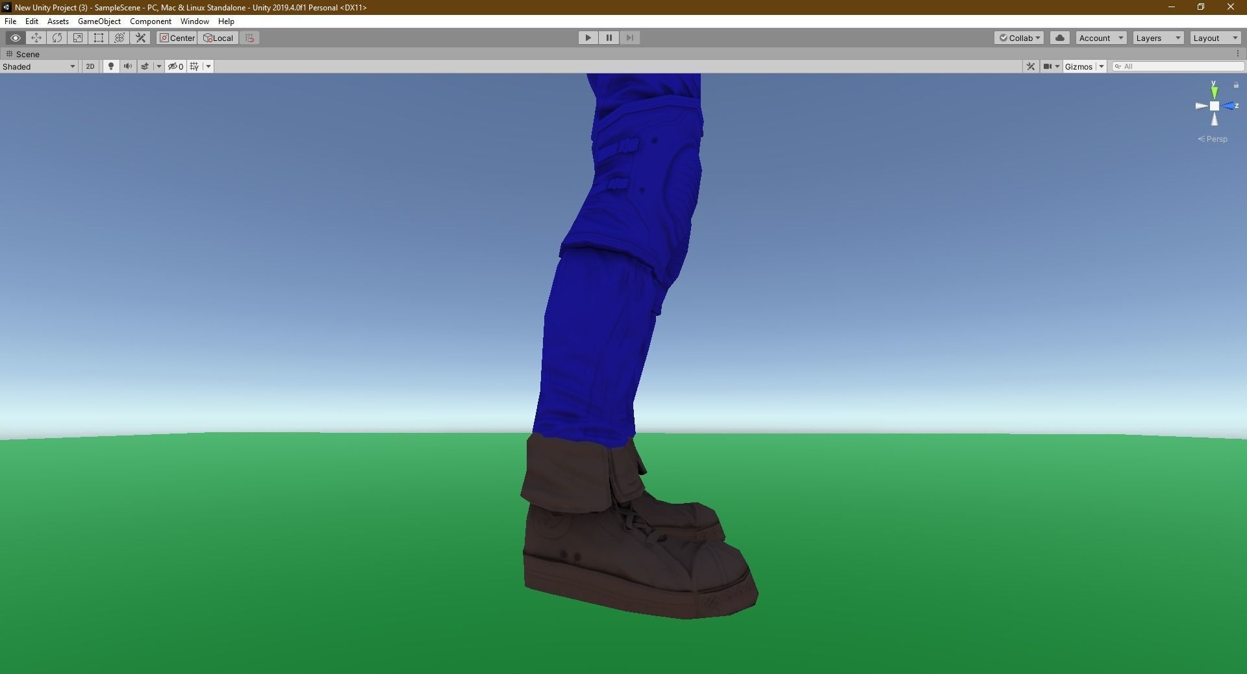Open the scene camera settings icon

[x=1047, y=66]
